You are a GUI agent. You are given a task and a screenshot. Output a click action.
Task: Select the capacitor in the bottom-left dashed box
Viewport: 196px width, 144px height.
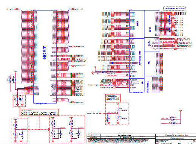point(21,134)
